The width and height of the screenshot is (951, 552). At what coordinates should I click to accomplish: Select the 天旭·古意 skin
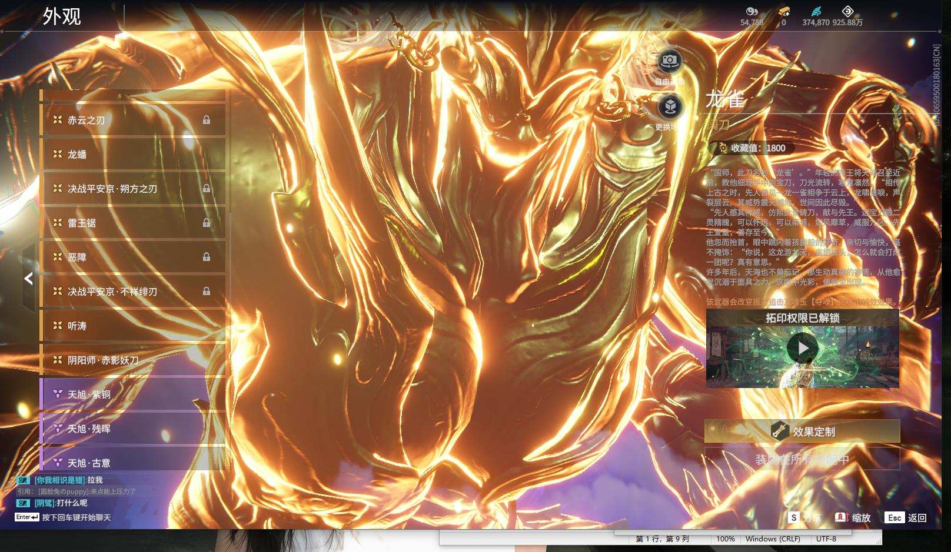(133, 459)
